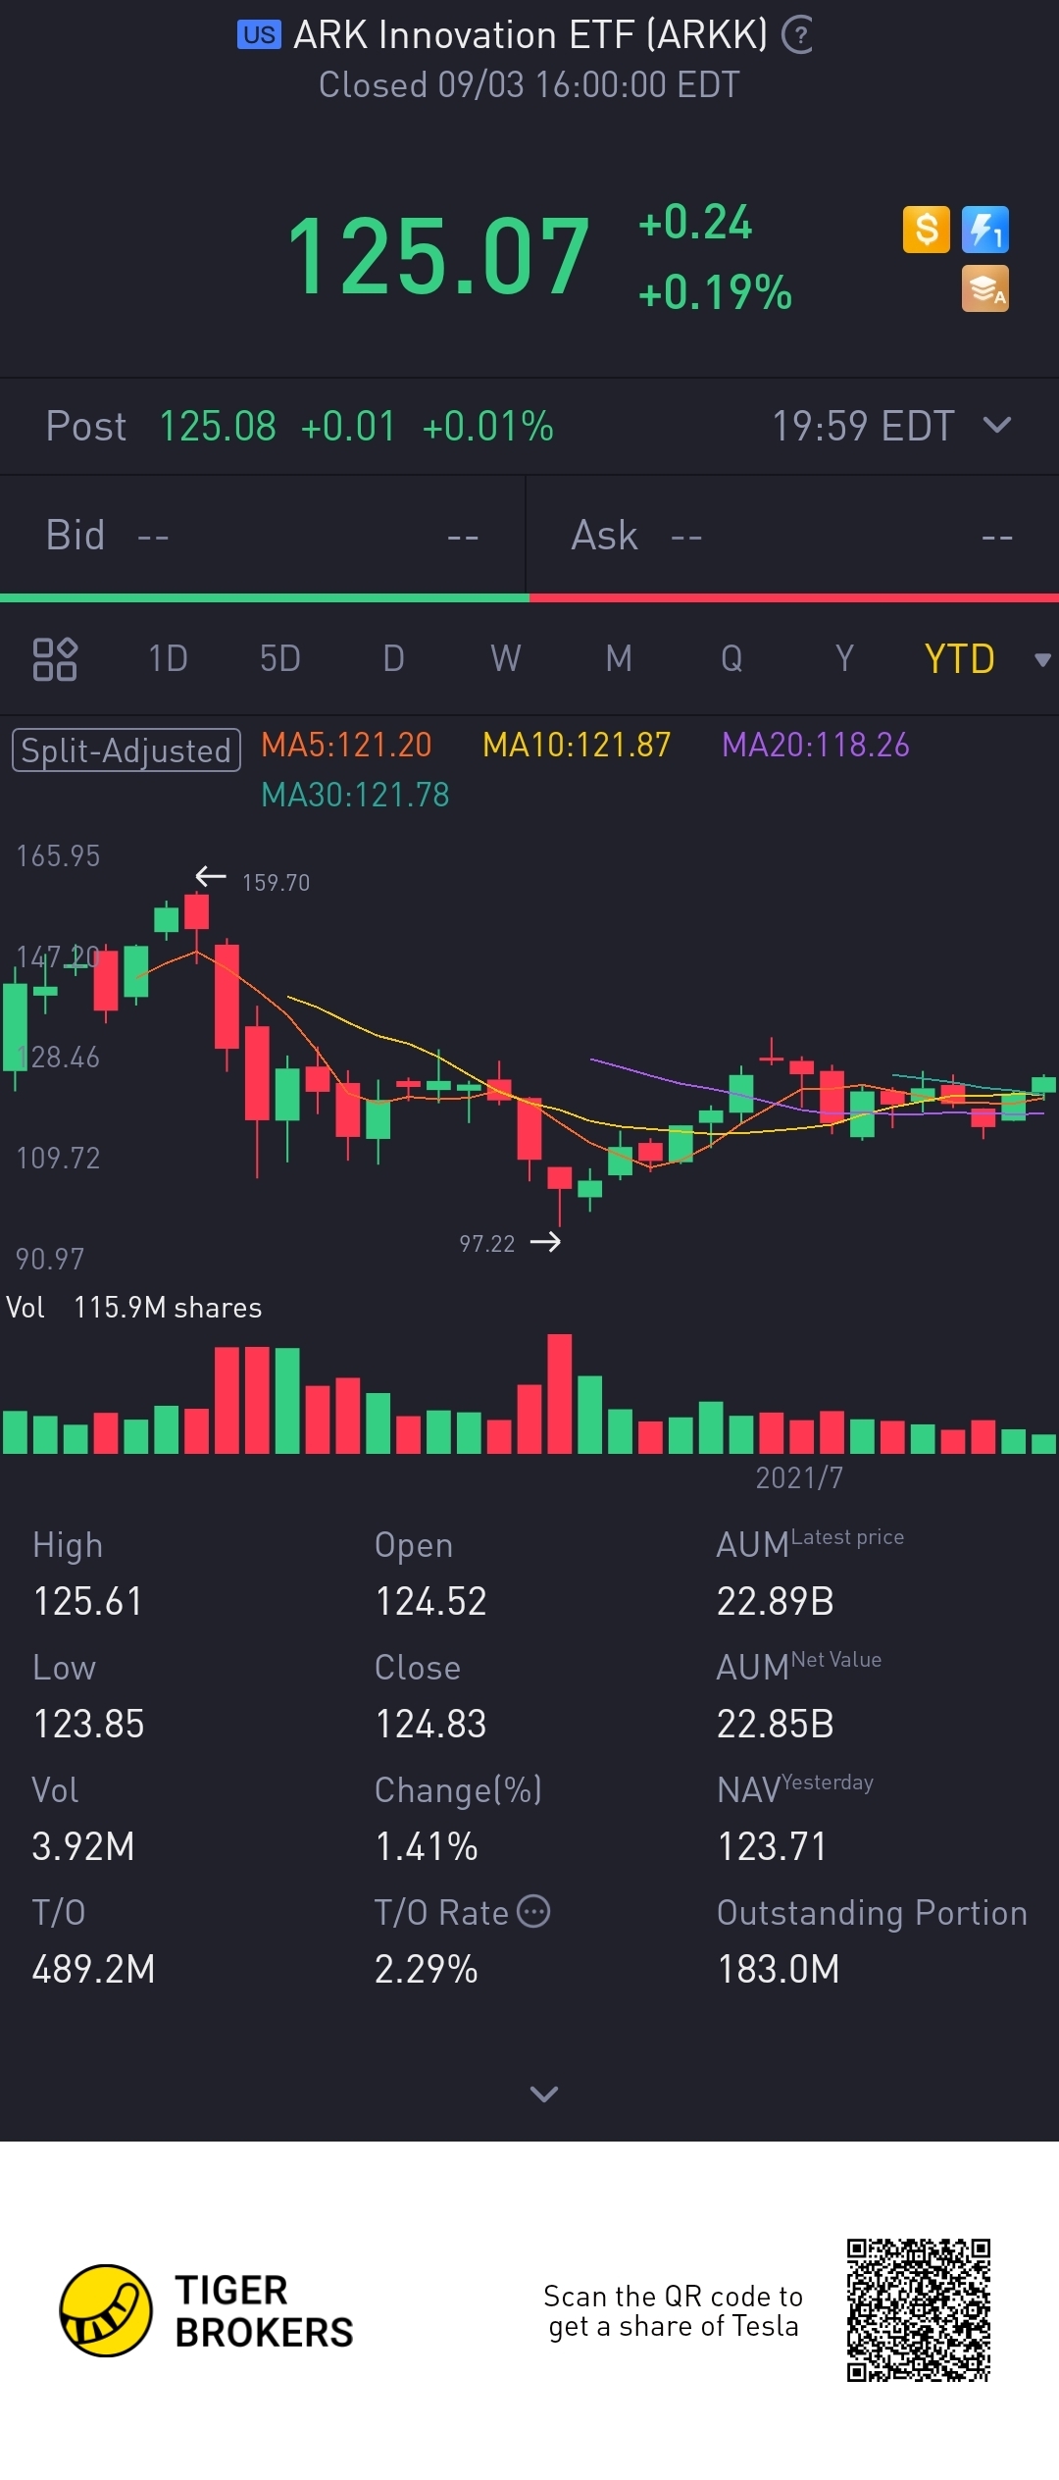Open the orange dollar sign badge
This screenshot has width=1059, height=2480.
pos(926,230)
